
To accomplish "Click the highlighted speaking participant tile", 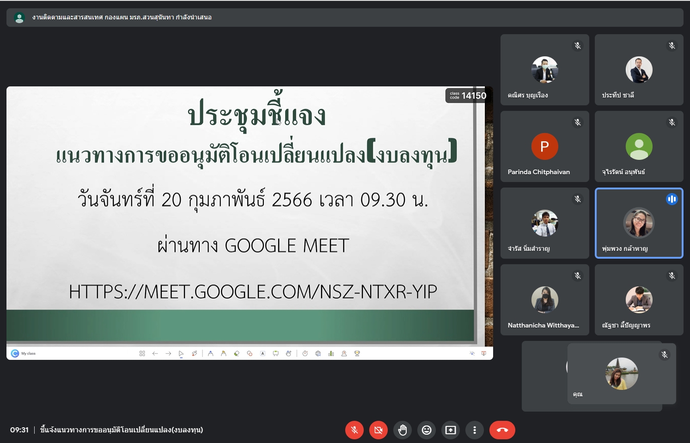I will pyautogui.click(x=639, y=223).
